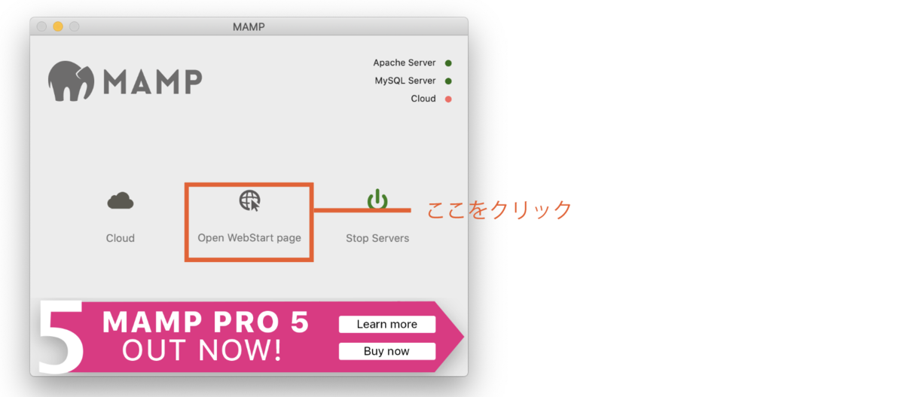Image resolution: width=904 pixels, height=397 pixels.
Task: Click the Apache Server green status dot
Action: tap(448, 63)
